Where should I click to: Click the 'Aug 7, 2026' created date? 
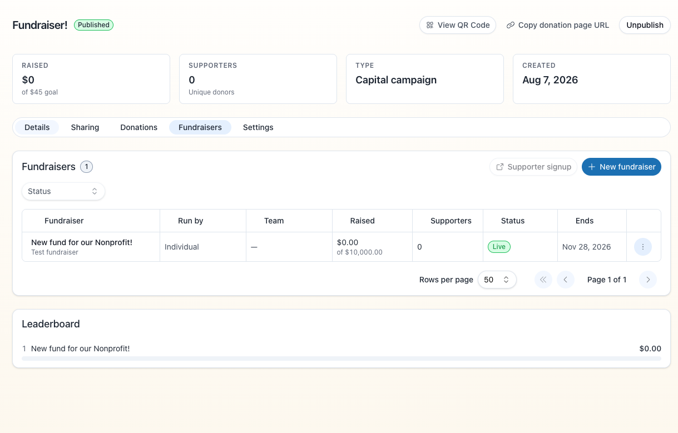coord(550,80)
